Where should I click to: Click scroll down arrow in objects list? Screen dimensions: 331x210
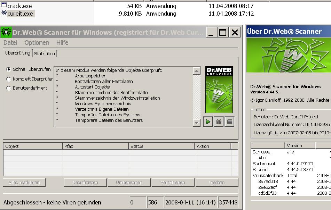197,123
